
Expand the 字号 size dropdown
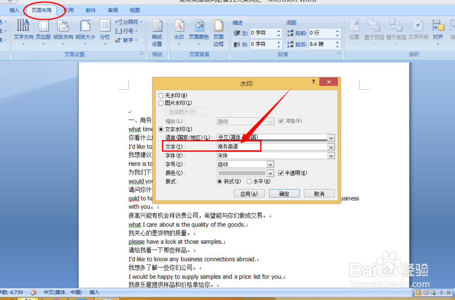pos(270,164)
